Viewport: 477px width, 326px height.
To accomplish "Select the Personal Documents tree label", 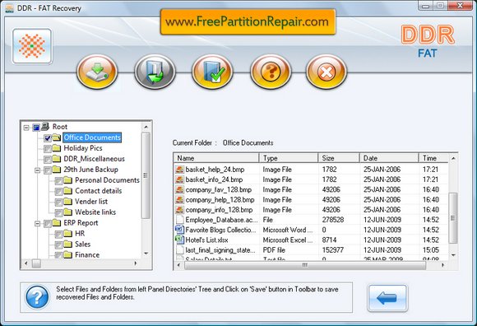I will pos(107,180).
